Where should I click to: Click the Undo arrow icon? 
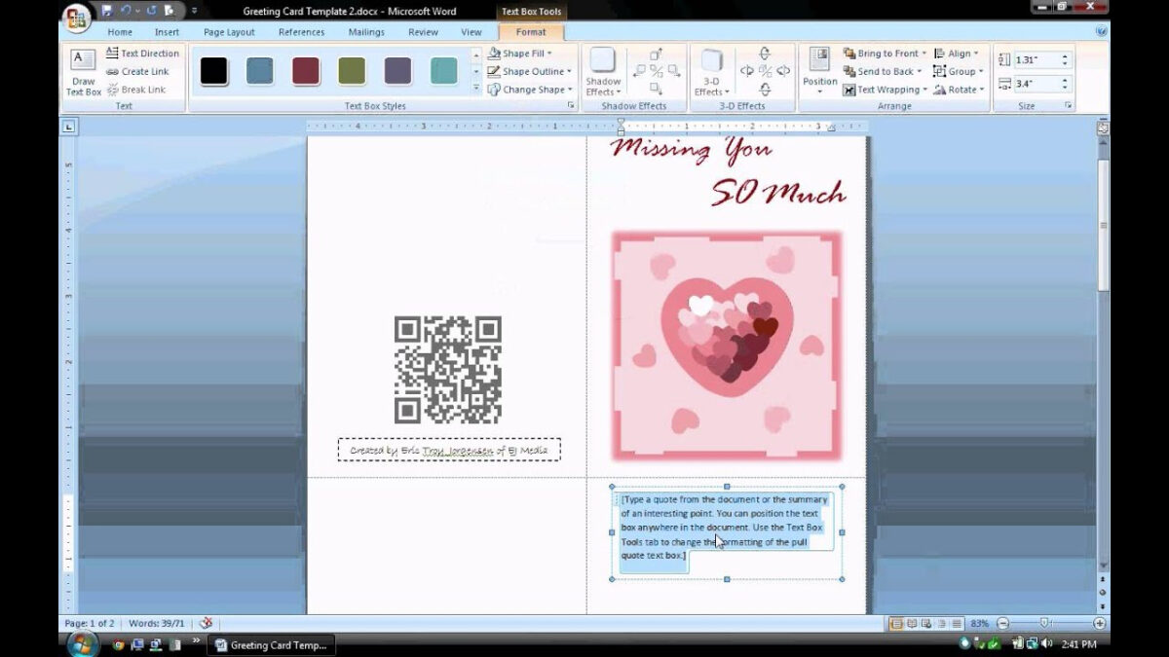127,11
